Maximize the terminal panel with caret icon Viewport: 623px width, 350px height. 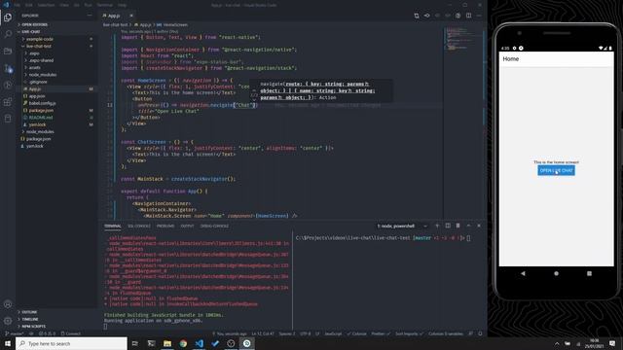tap(468, 226)
